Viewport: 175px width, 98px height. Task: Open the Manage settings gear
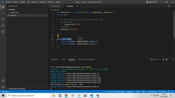coord(3,87)
